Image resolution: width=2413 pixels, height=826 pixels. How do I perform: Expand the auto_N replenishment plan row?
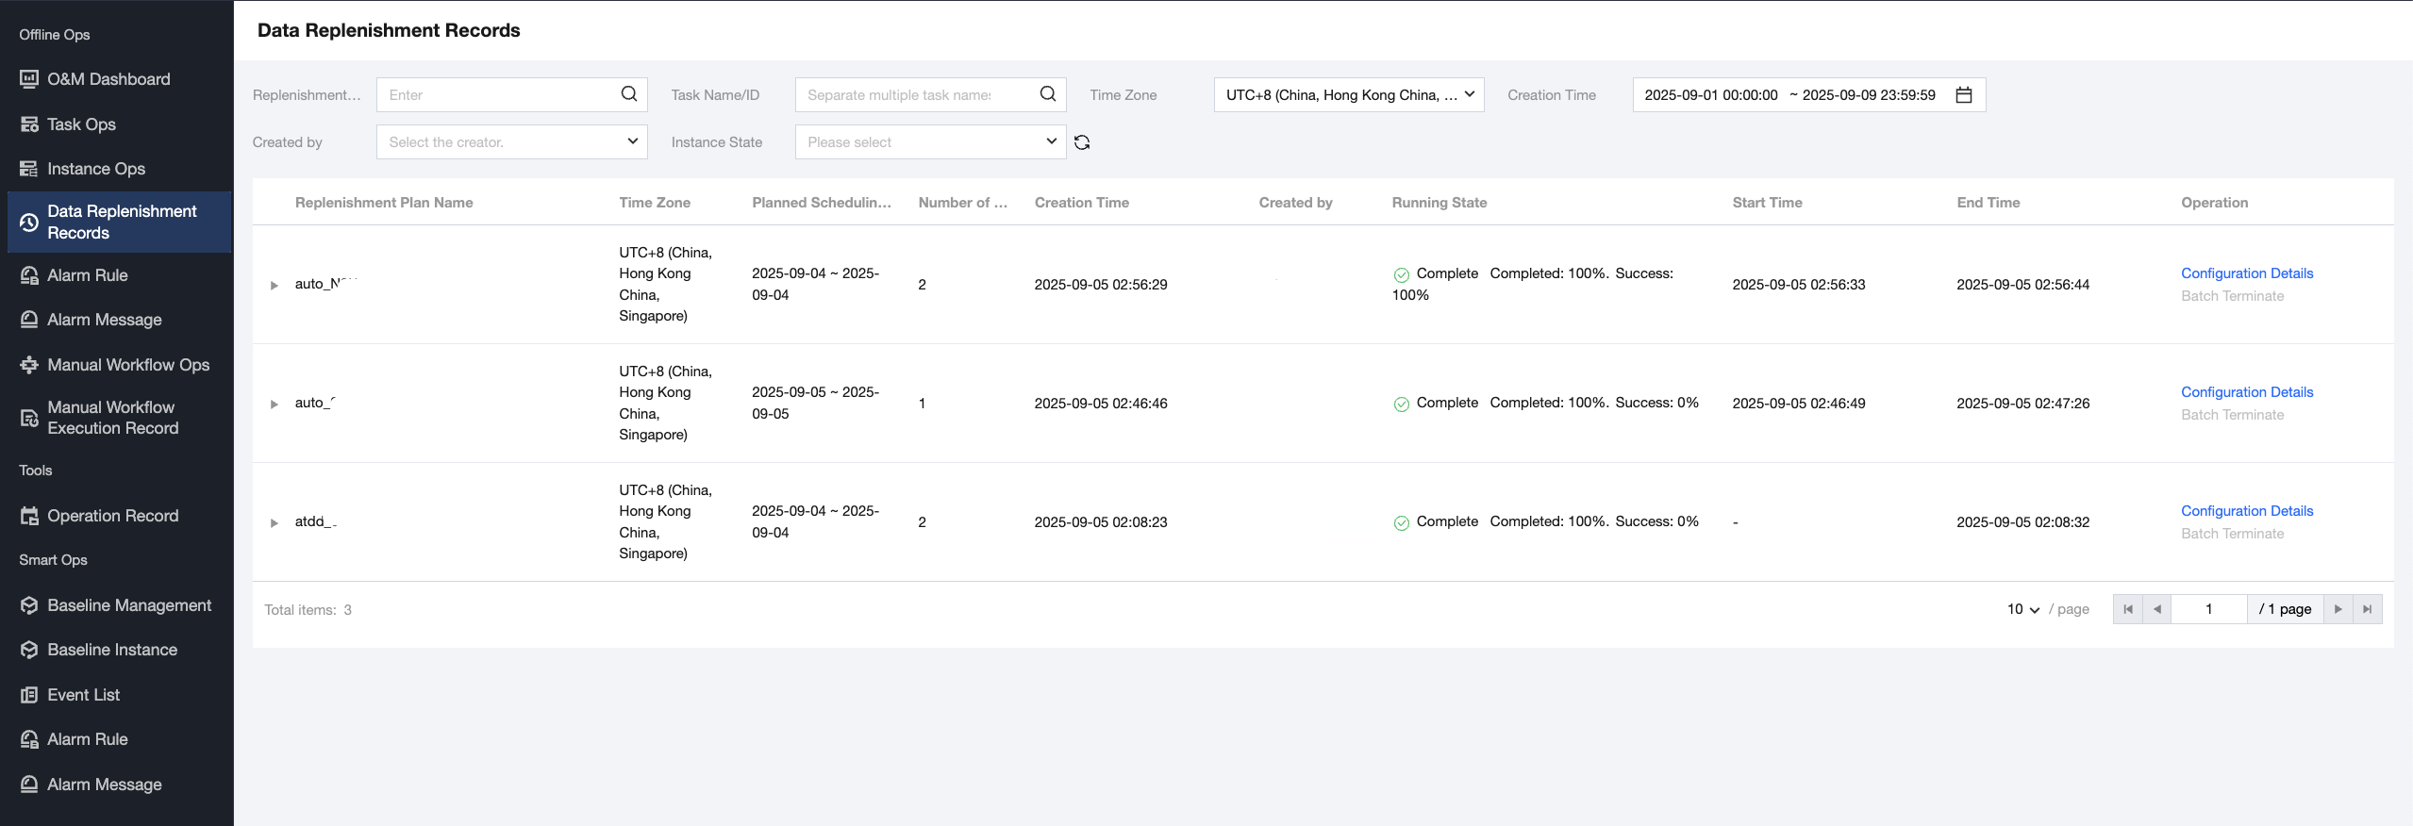pos(275,285)
